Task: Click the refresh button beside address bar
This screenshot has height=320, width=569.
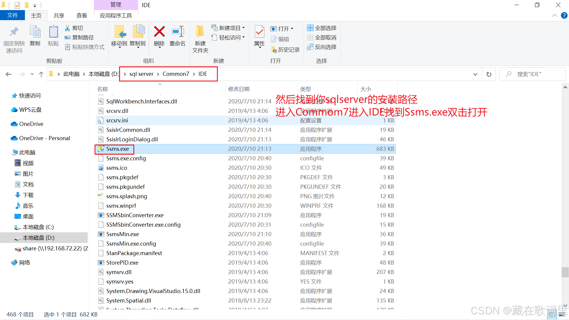Action: click(489, 74)
